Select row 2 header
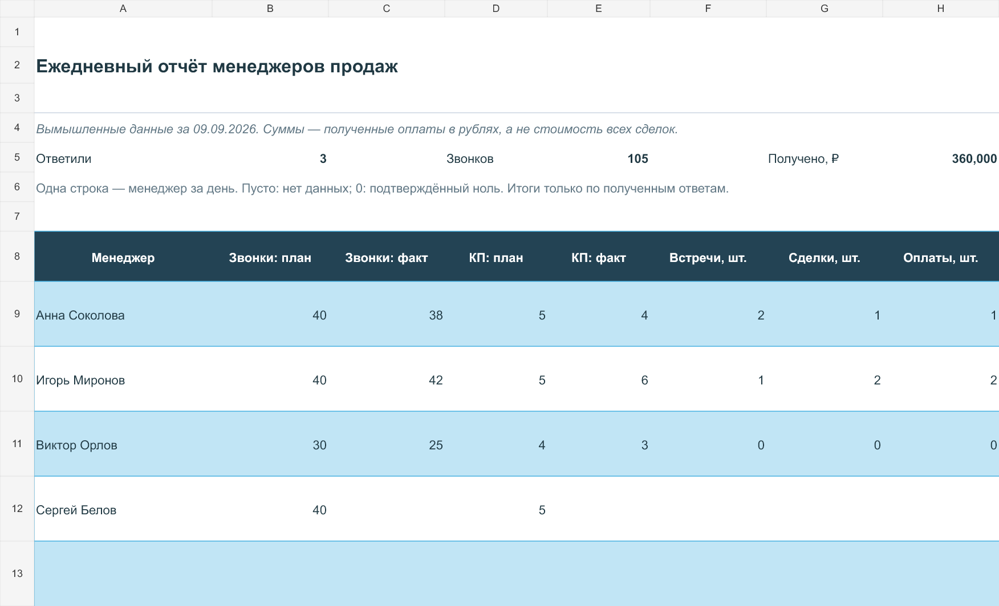 [x=17, y=65]
